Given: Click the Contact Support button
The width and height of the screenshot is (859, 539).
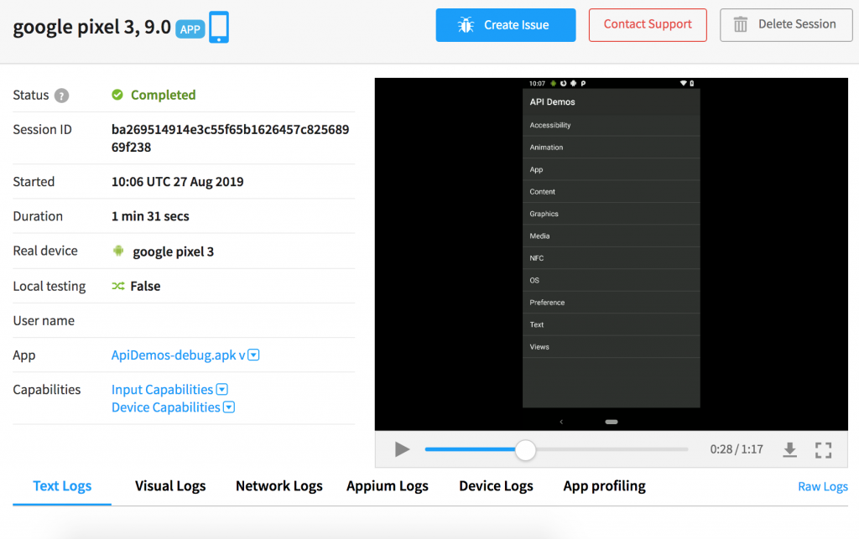Looking at the screenshot, I should 648,25.
